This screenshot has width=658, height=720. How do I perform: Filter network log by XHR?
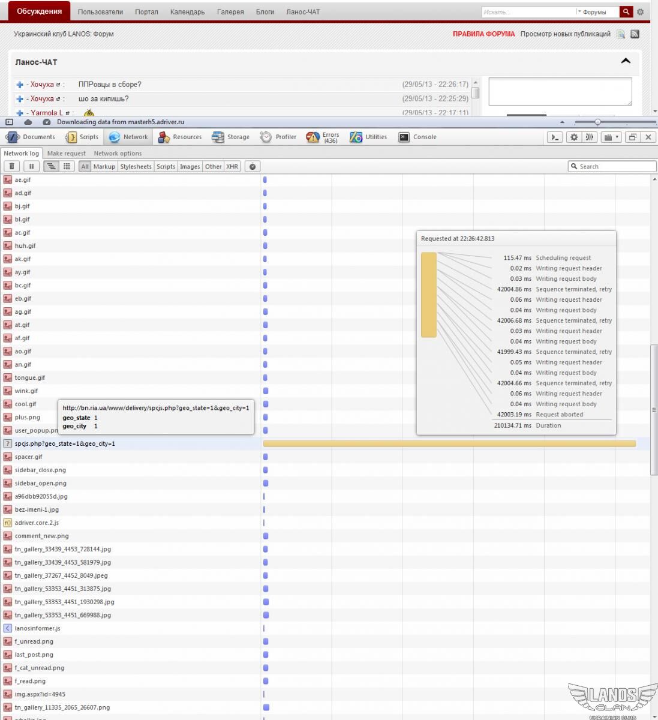click(232, 166)
